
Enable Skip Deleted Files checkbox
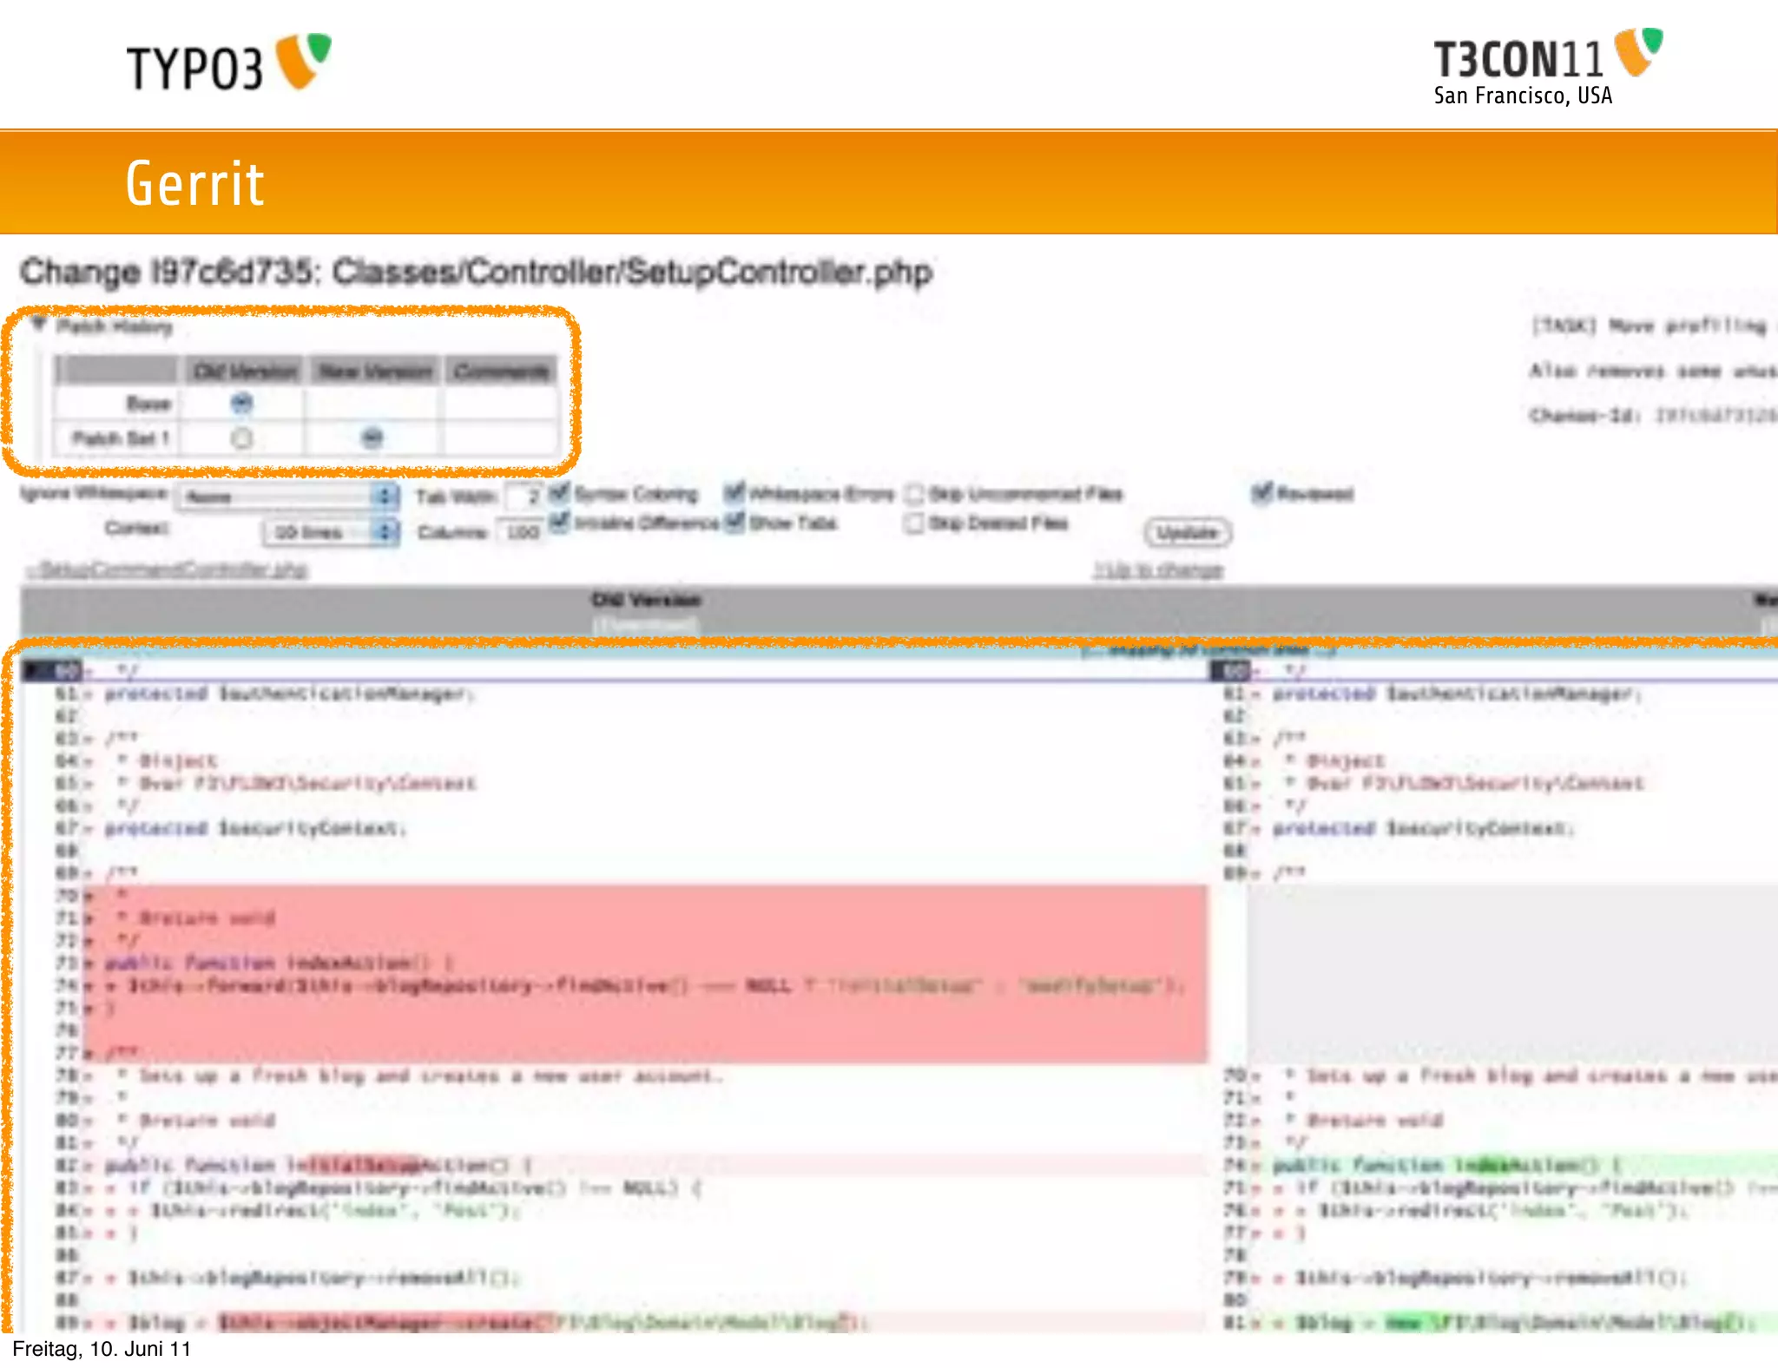click(913, 523)
